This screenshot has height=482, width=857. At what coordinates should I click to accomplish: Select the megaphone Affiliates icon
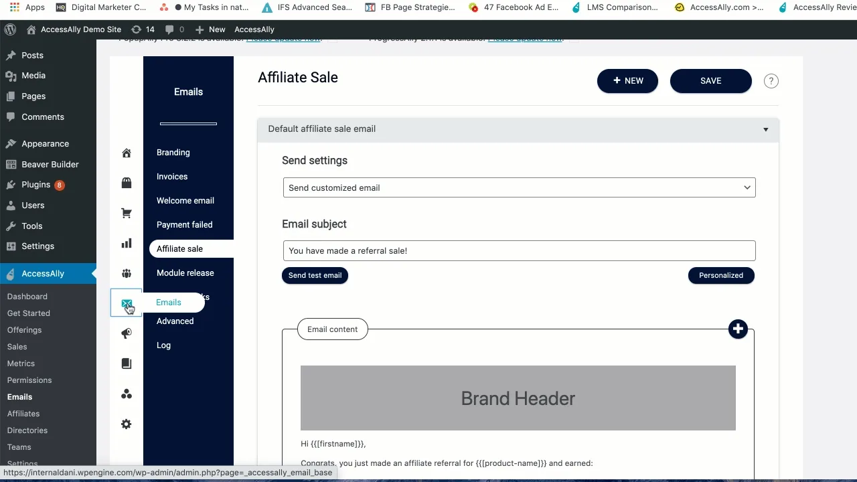click(x=127, y=333)
